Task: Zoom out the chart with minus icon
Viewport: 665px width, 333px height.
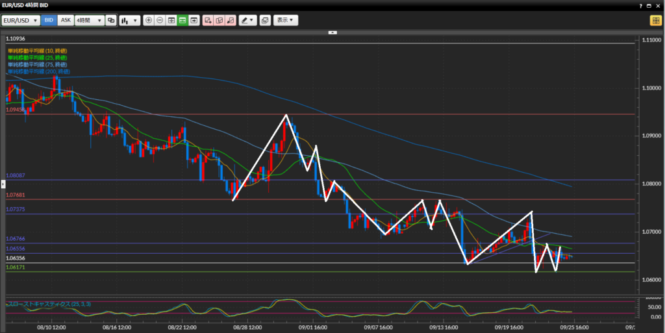Action: pyautogui.click(x=160, y=20)
